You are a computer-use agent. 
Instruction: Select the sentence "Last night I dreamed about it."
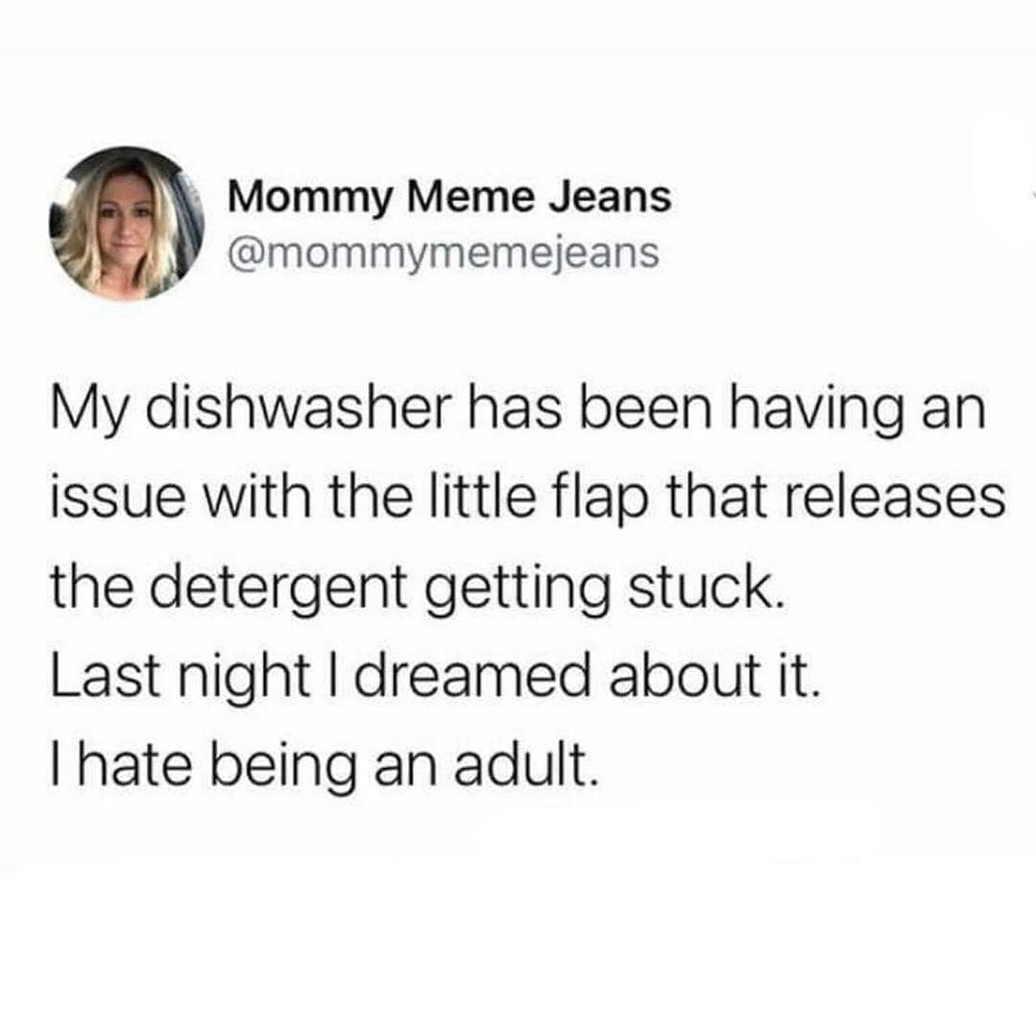435,679
